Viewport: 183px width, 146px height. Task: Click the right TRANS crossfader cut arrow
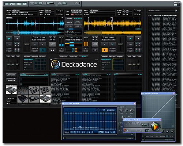(86, 49)
